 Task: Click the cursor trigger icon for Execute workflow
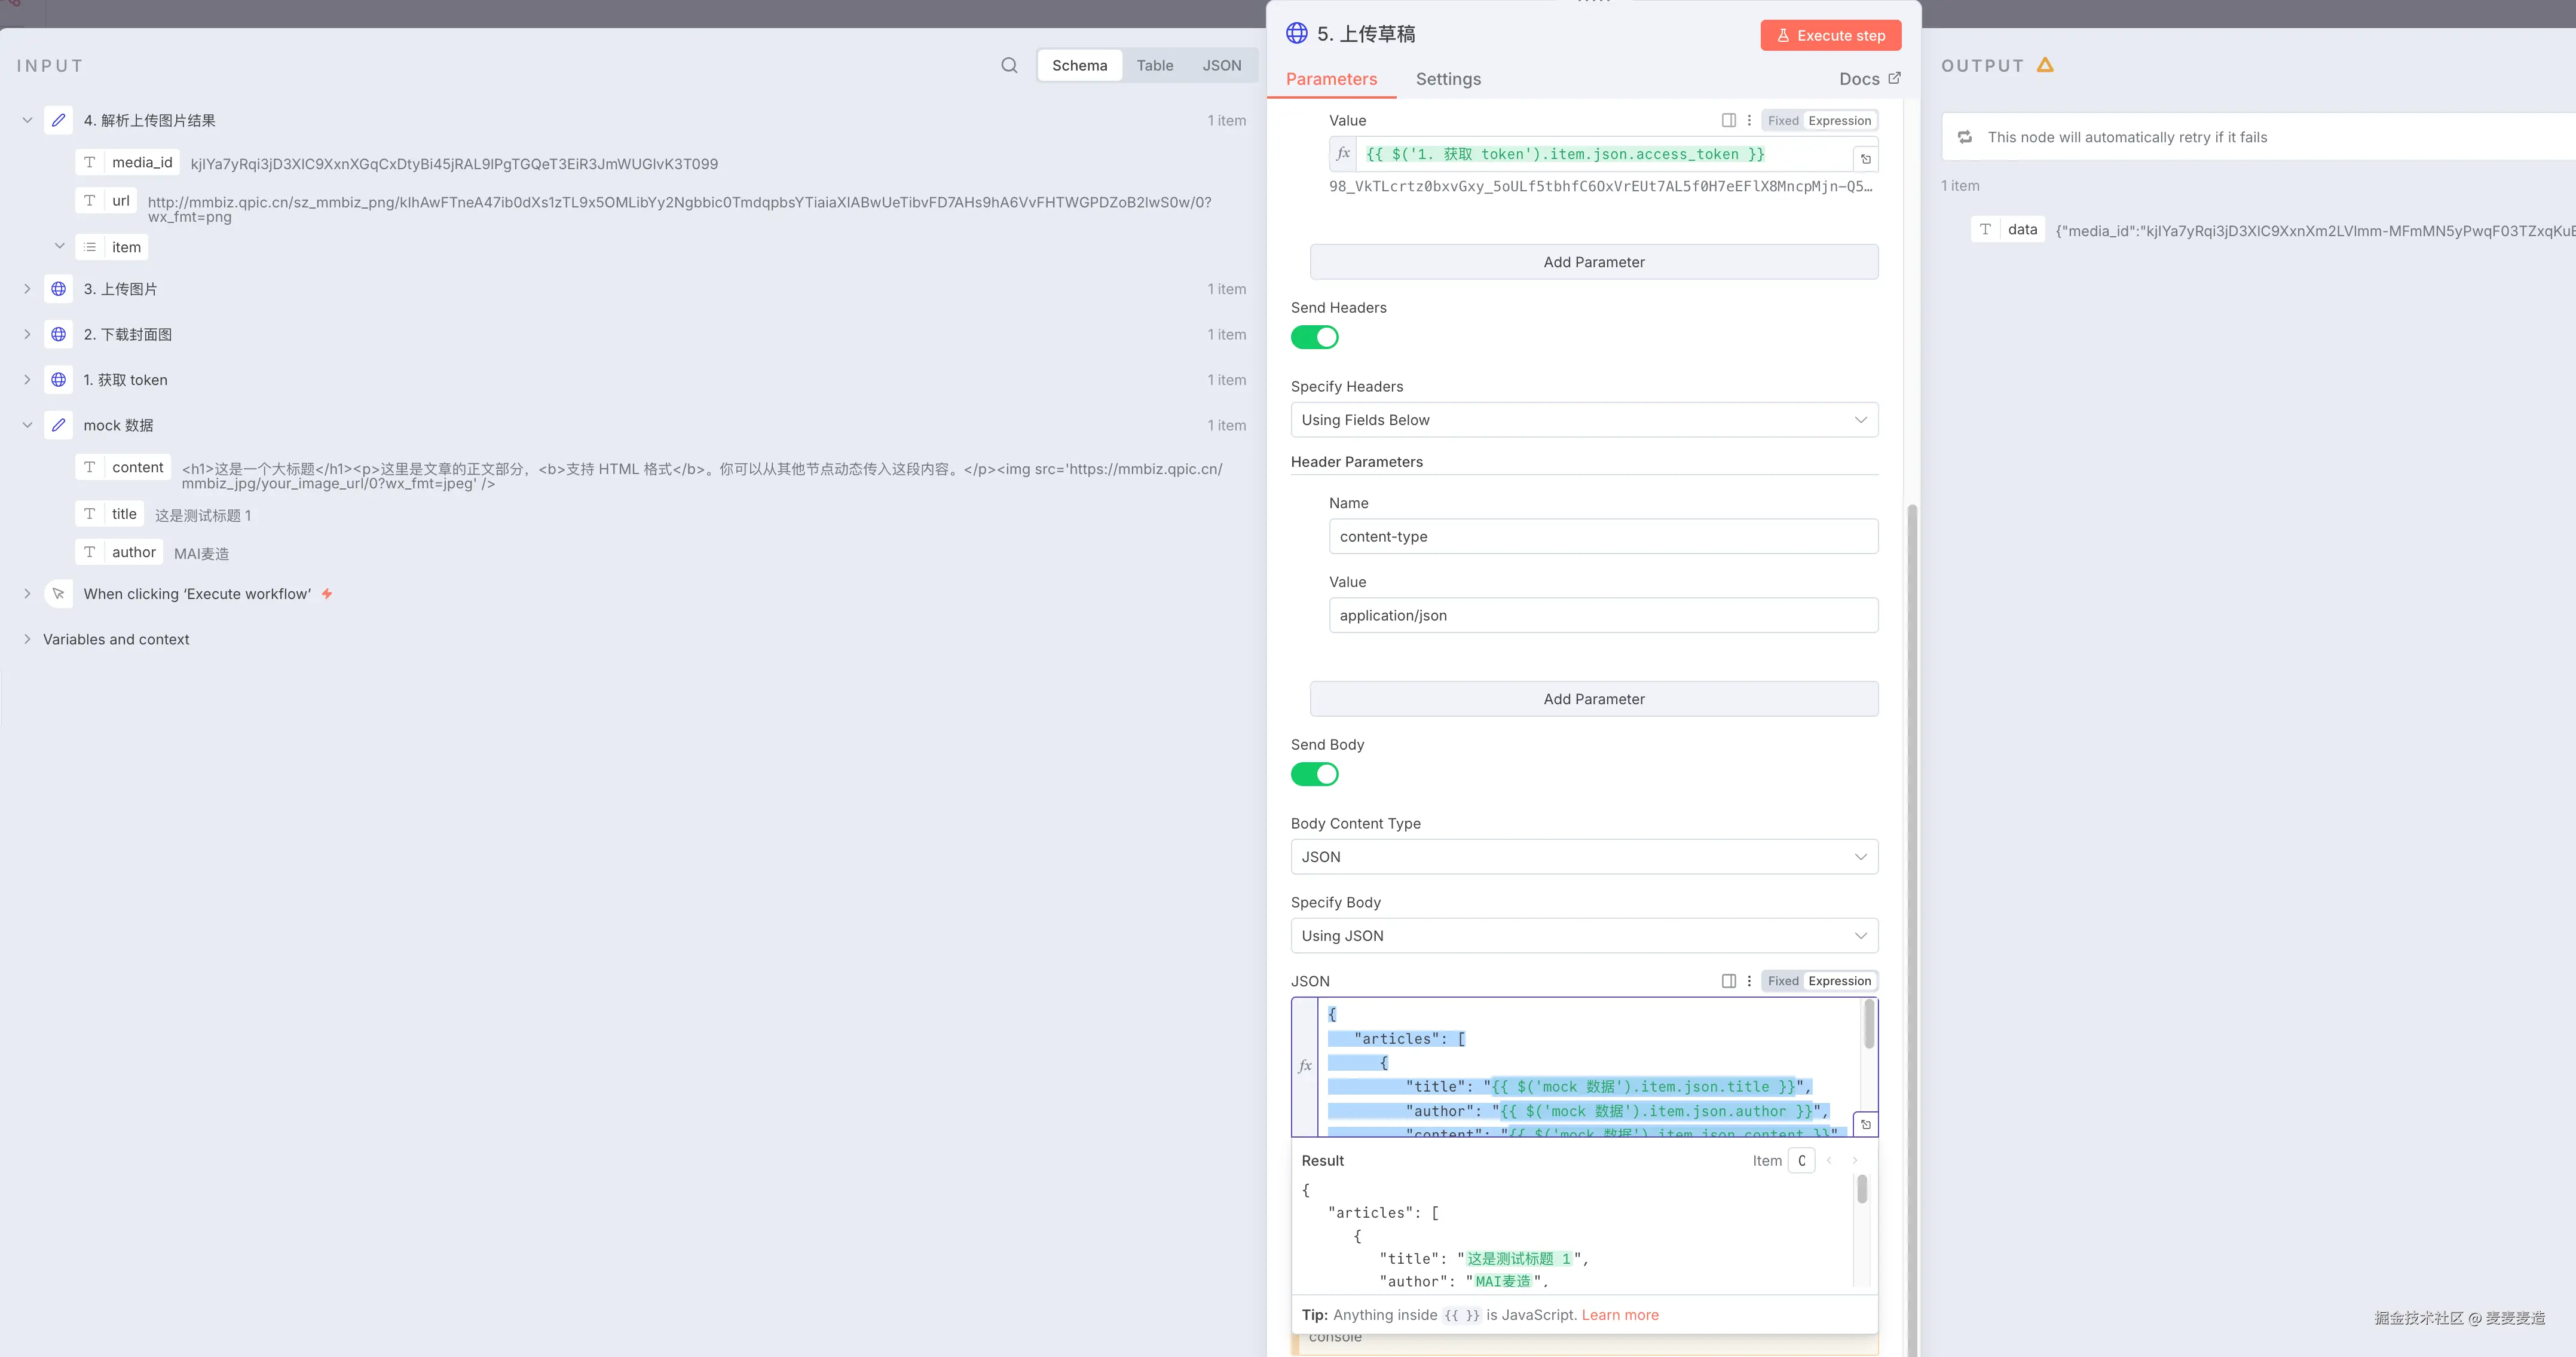point(59,594)
